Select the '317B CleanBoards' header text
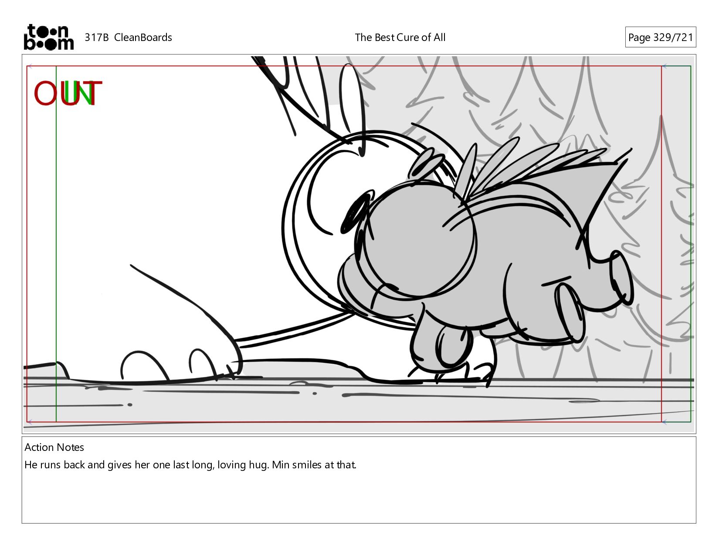Image resolution: width=719 pixels, height=556 pixels. [x=128, y=38]
